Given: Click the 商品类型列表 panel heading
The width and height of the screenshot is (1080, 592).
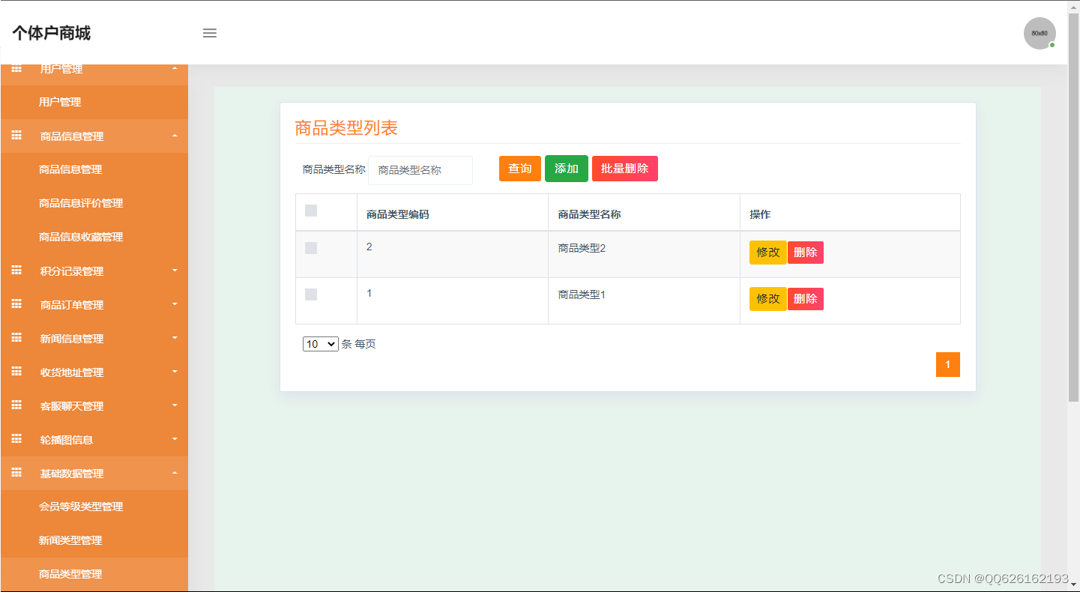Looking at the screenshot, I should click(x=346, y=128).
